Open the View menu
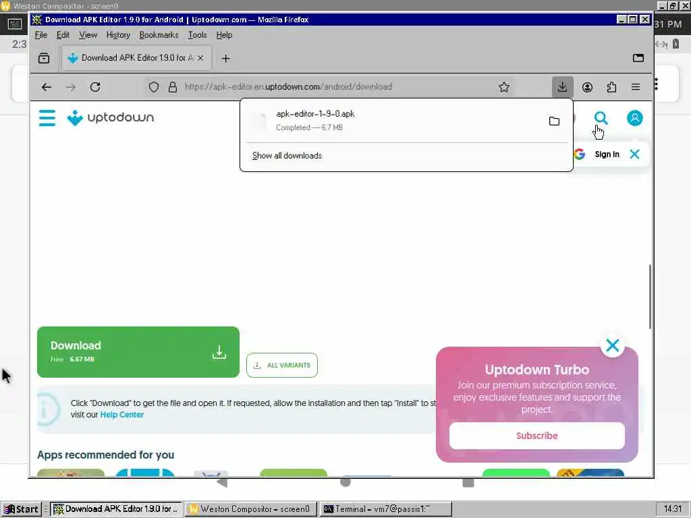Screen dimensions: 691x518 click(88, 35)
